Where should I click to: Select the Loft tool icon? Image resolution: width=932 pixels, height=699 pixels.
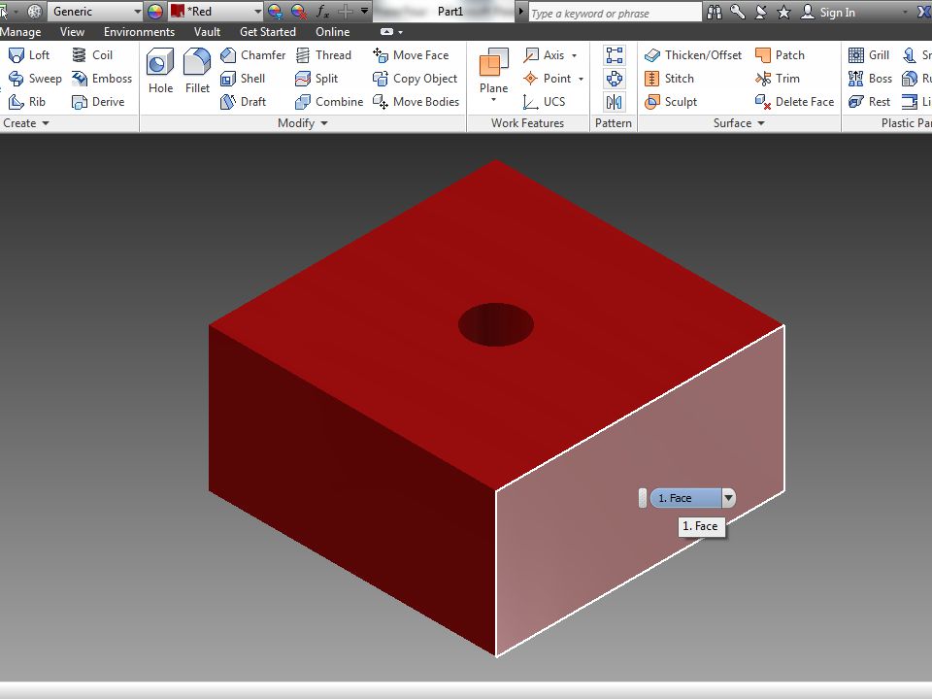pos(17,55)
